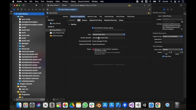Open the Library with plus button
Image resolution: width=196 pixels, height=110 pixels.
coord(145,5)
